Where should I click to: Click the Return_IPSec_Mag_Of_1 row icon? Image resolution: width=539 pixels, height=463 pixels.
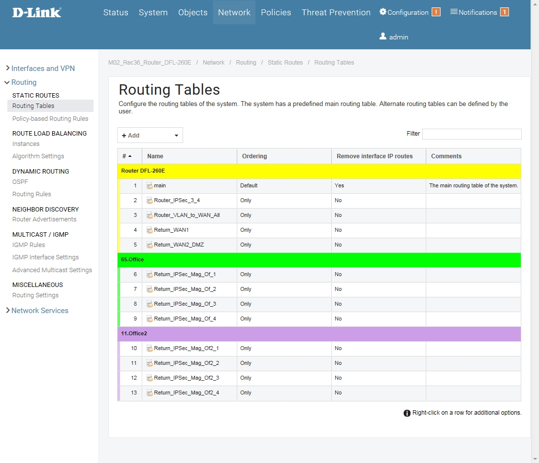[150, 275]
